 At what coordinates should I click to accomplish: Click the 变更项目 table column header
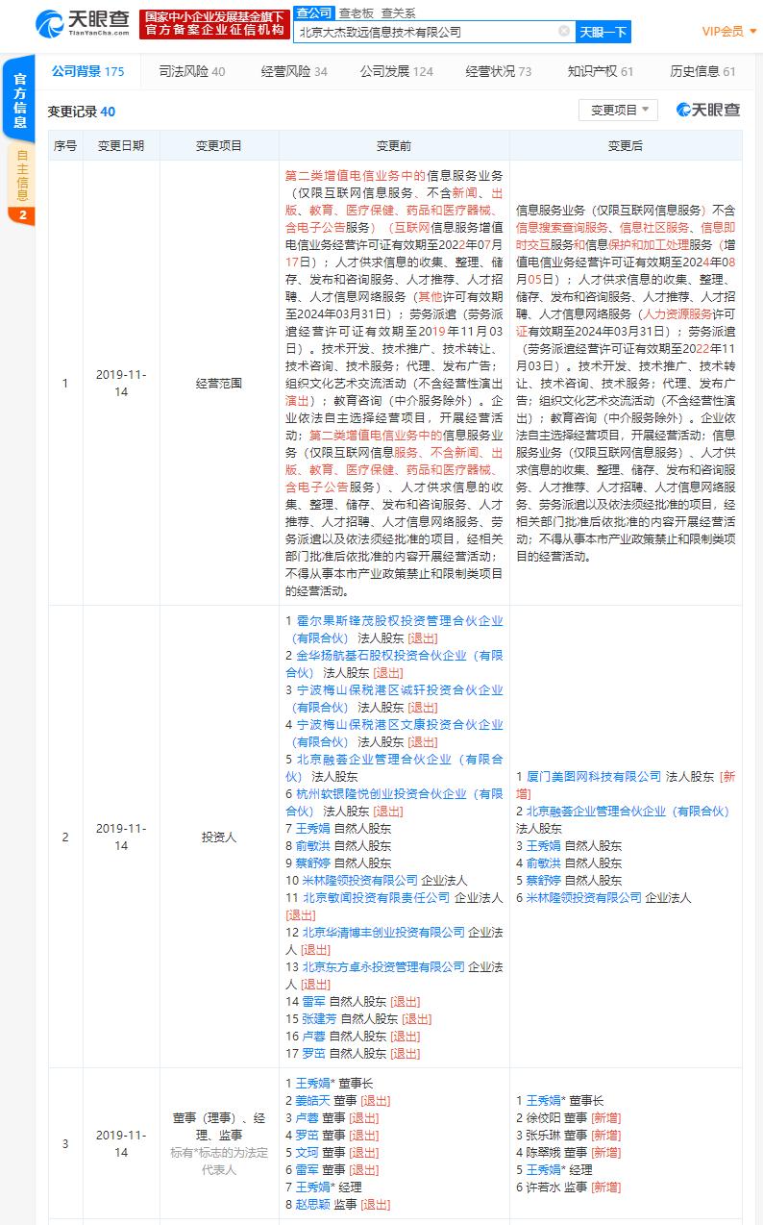[219, 145]
